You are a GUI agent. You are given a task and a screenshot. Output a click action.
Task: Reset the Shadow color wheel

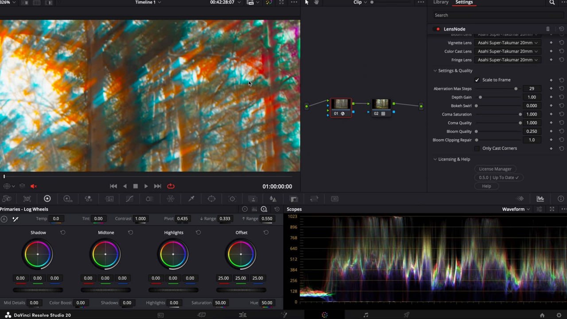click(x=63, y=233)
